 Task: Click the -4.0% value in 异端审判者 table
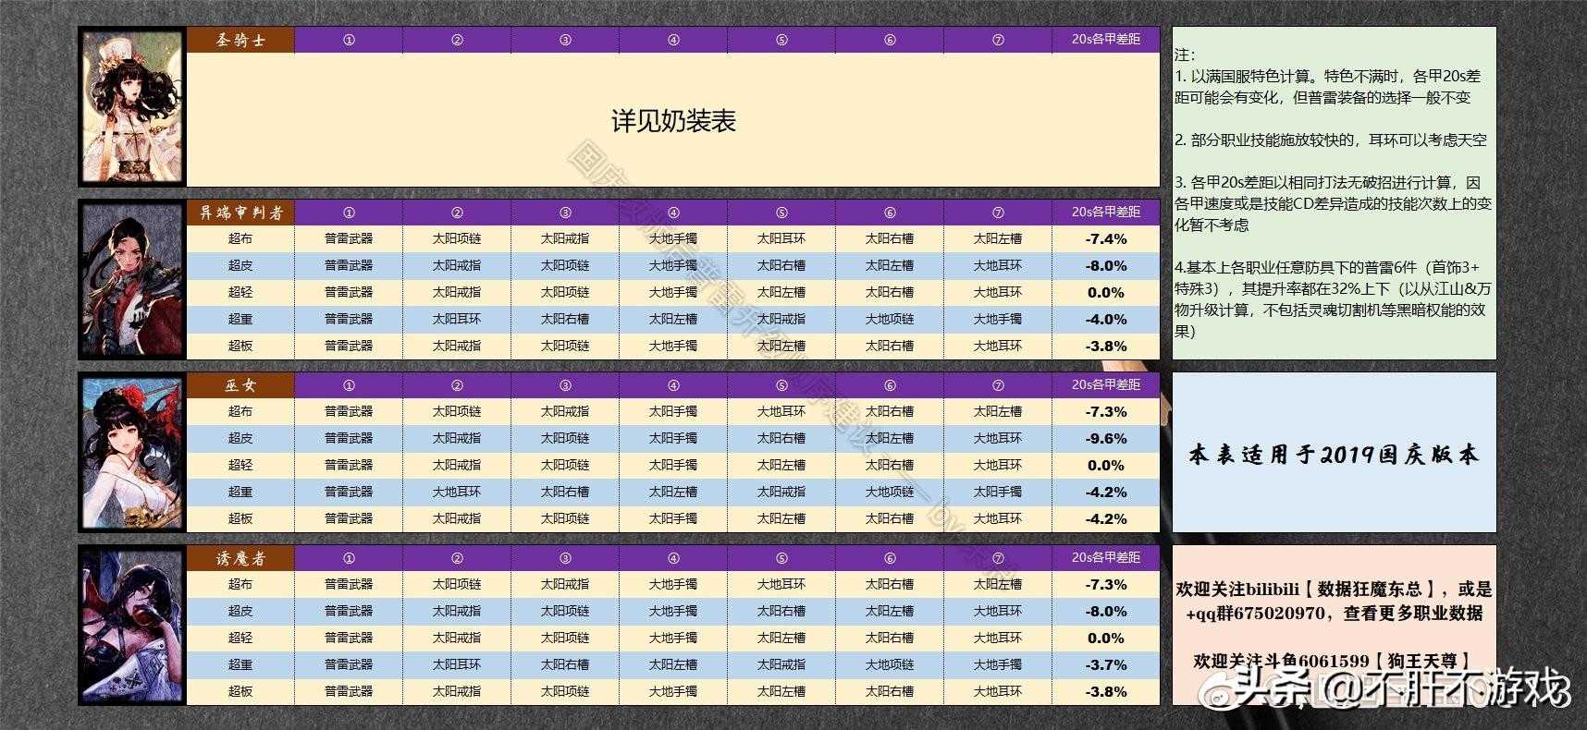coord(1105,319)
